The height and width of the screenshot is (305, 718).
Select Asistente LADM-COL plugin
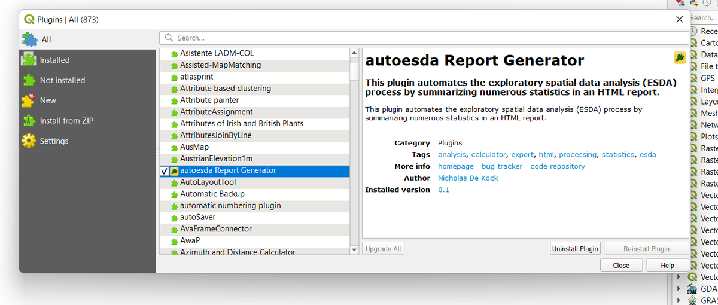click(255, 54)
